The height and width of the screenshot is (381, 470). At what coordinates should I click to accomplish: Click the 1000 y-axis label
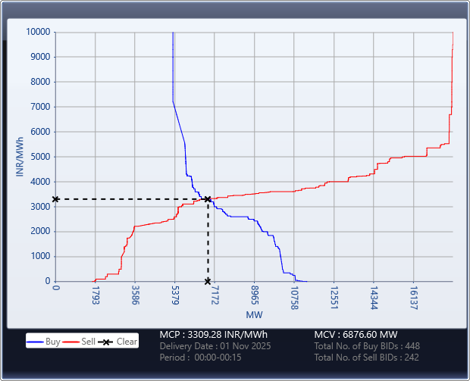40,256
